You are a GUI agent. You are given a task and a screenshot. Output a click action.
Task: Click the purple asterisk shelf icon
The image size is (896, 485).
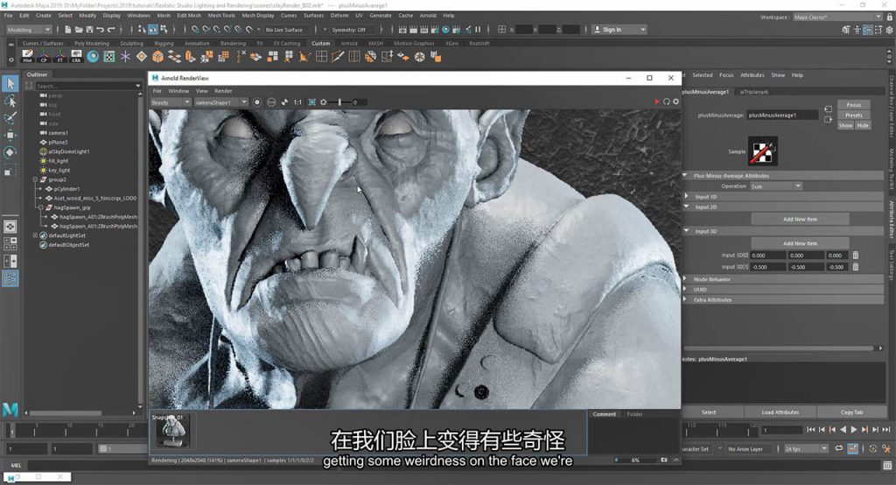(x=125, y=56)
